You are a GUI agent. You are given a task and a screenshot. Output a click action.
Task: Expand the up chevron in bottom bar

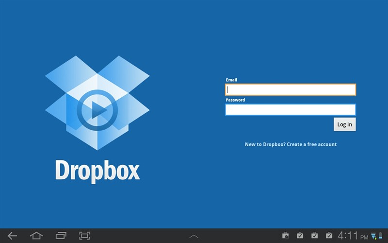[x=194, y=236]
